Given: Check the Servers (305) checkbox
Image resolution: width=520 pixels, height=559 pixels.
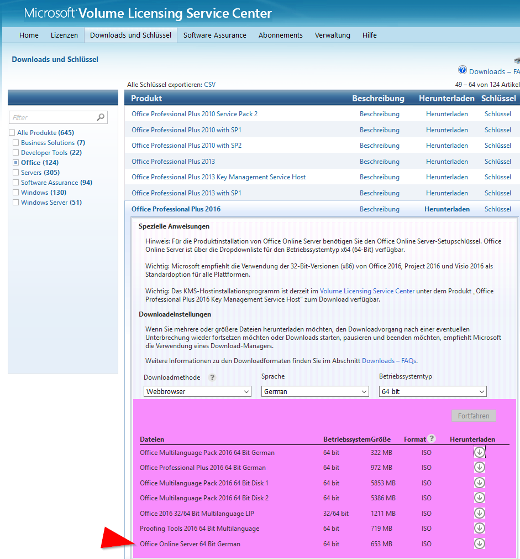Looking at the screenshot, I should click(x=15, y=173).
